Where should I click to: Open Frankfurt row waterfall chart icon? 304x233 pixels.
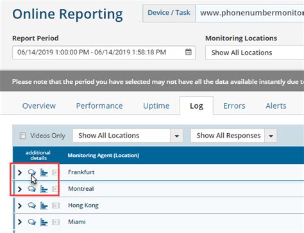click(x=44, y=172)
